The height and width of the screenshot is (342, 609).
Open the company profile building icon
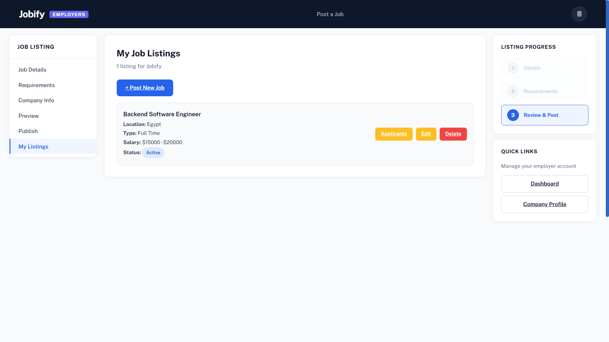tap(579, 14)
